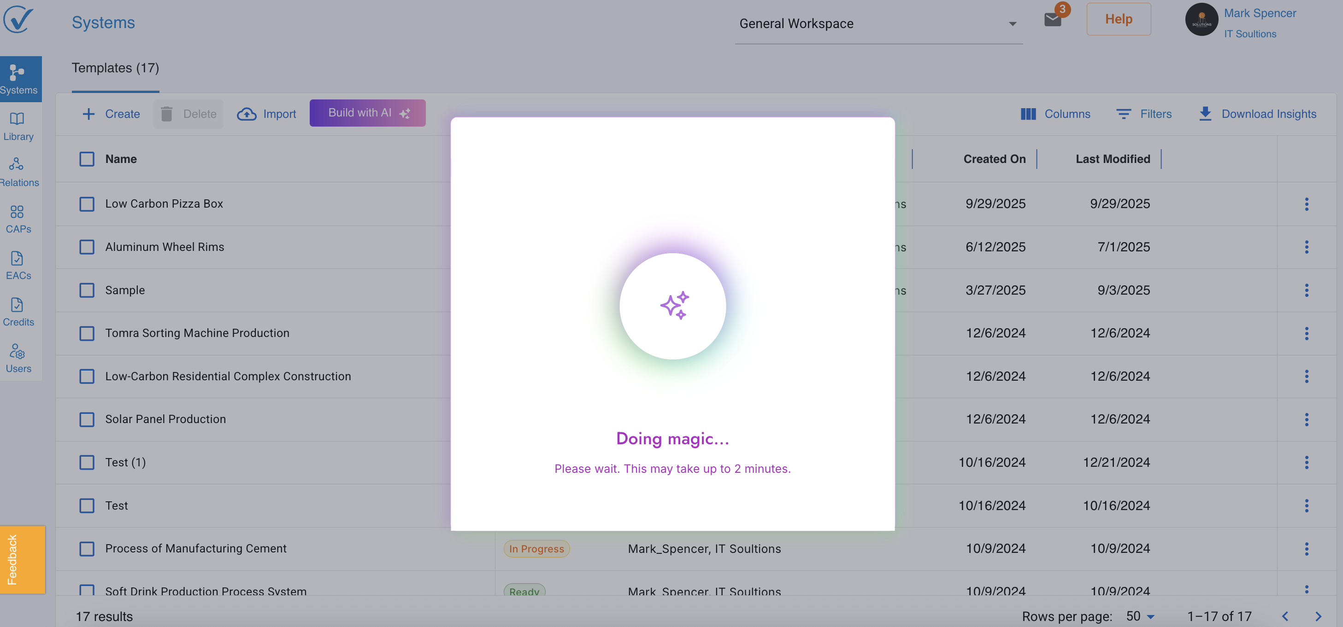1343x627 pixels.
Task: Open the mail notifications icon
Action: pyautogui.click(x=1053, y=20)
